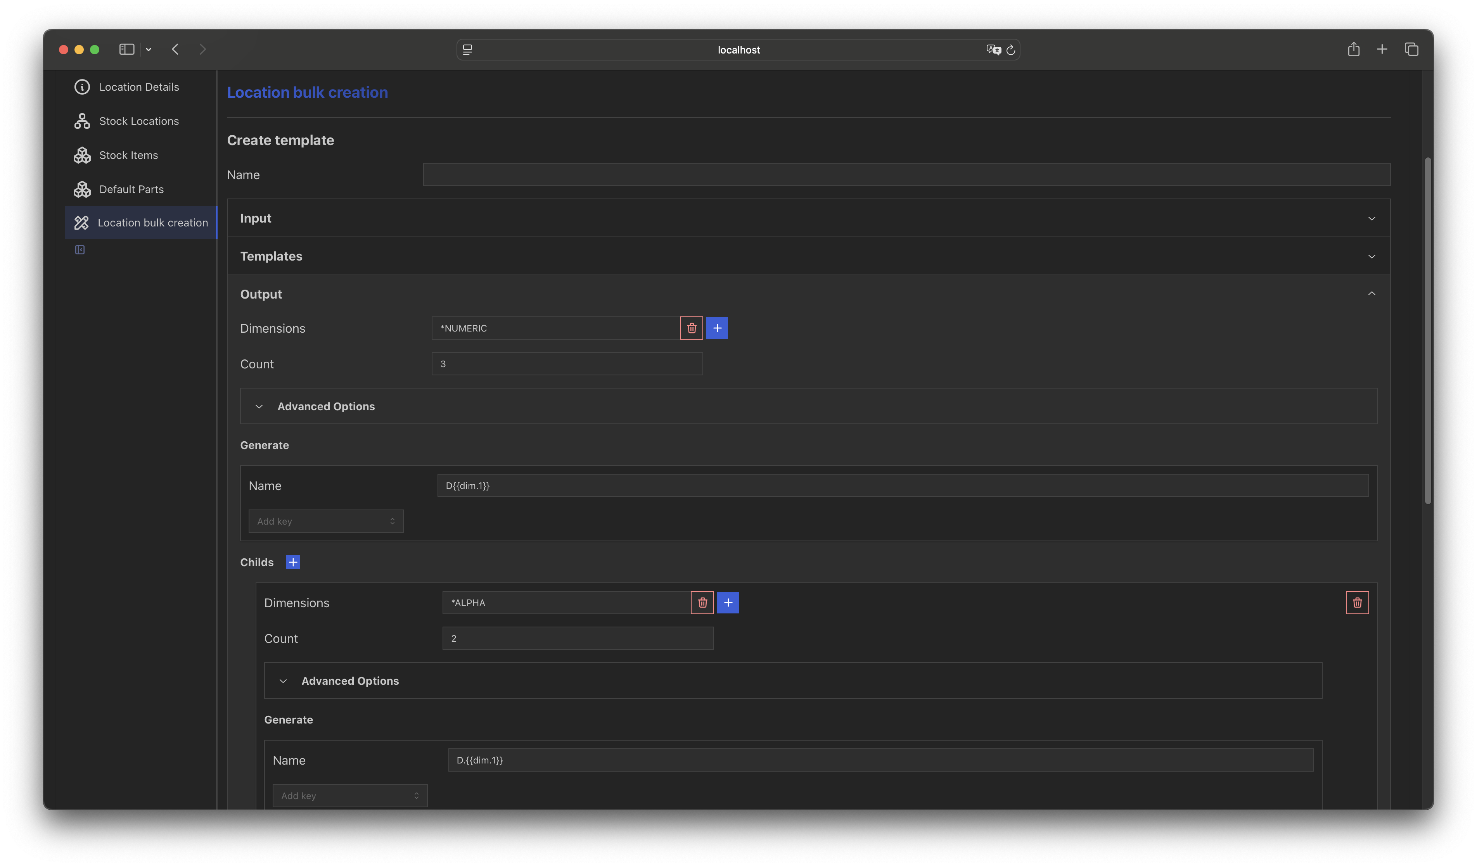Open the first Add key dropdown

click(326, 522)
